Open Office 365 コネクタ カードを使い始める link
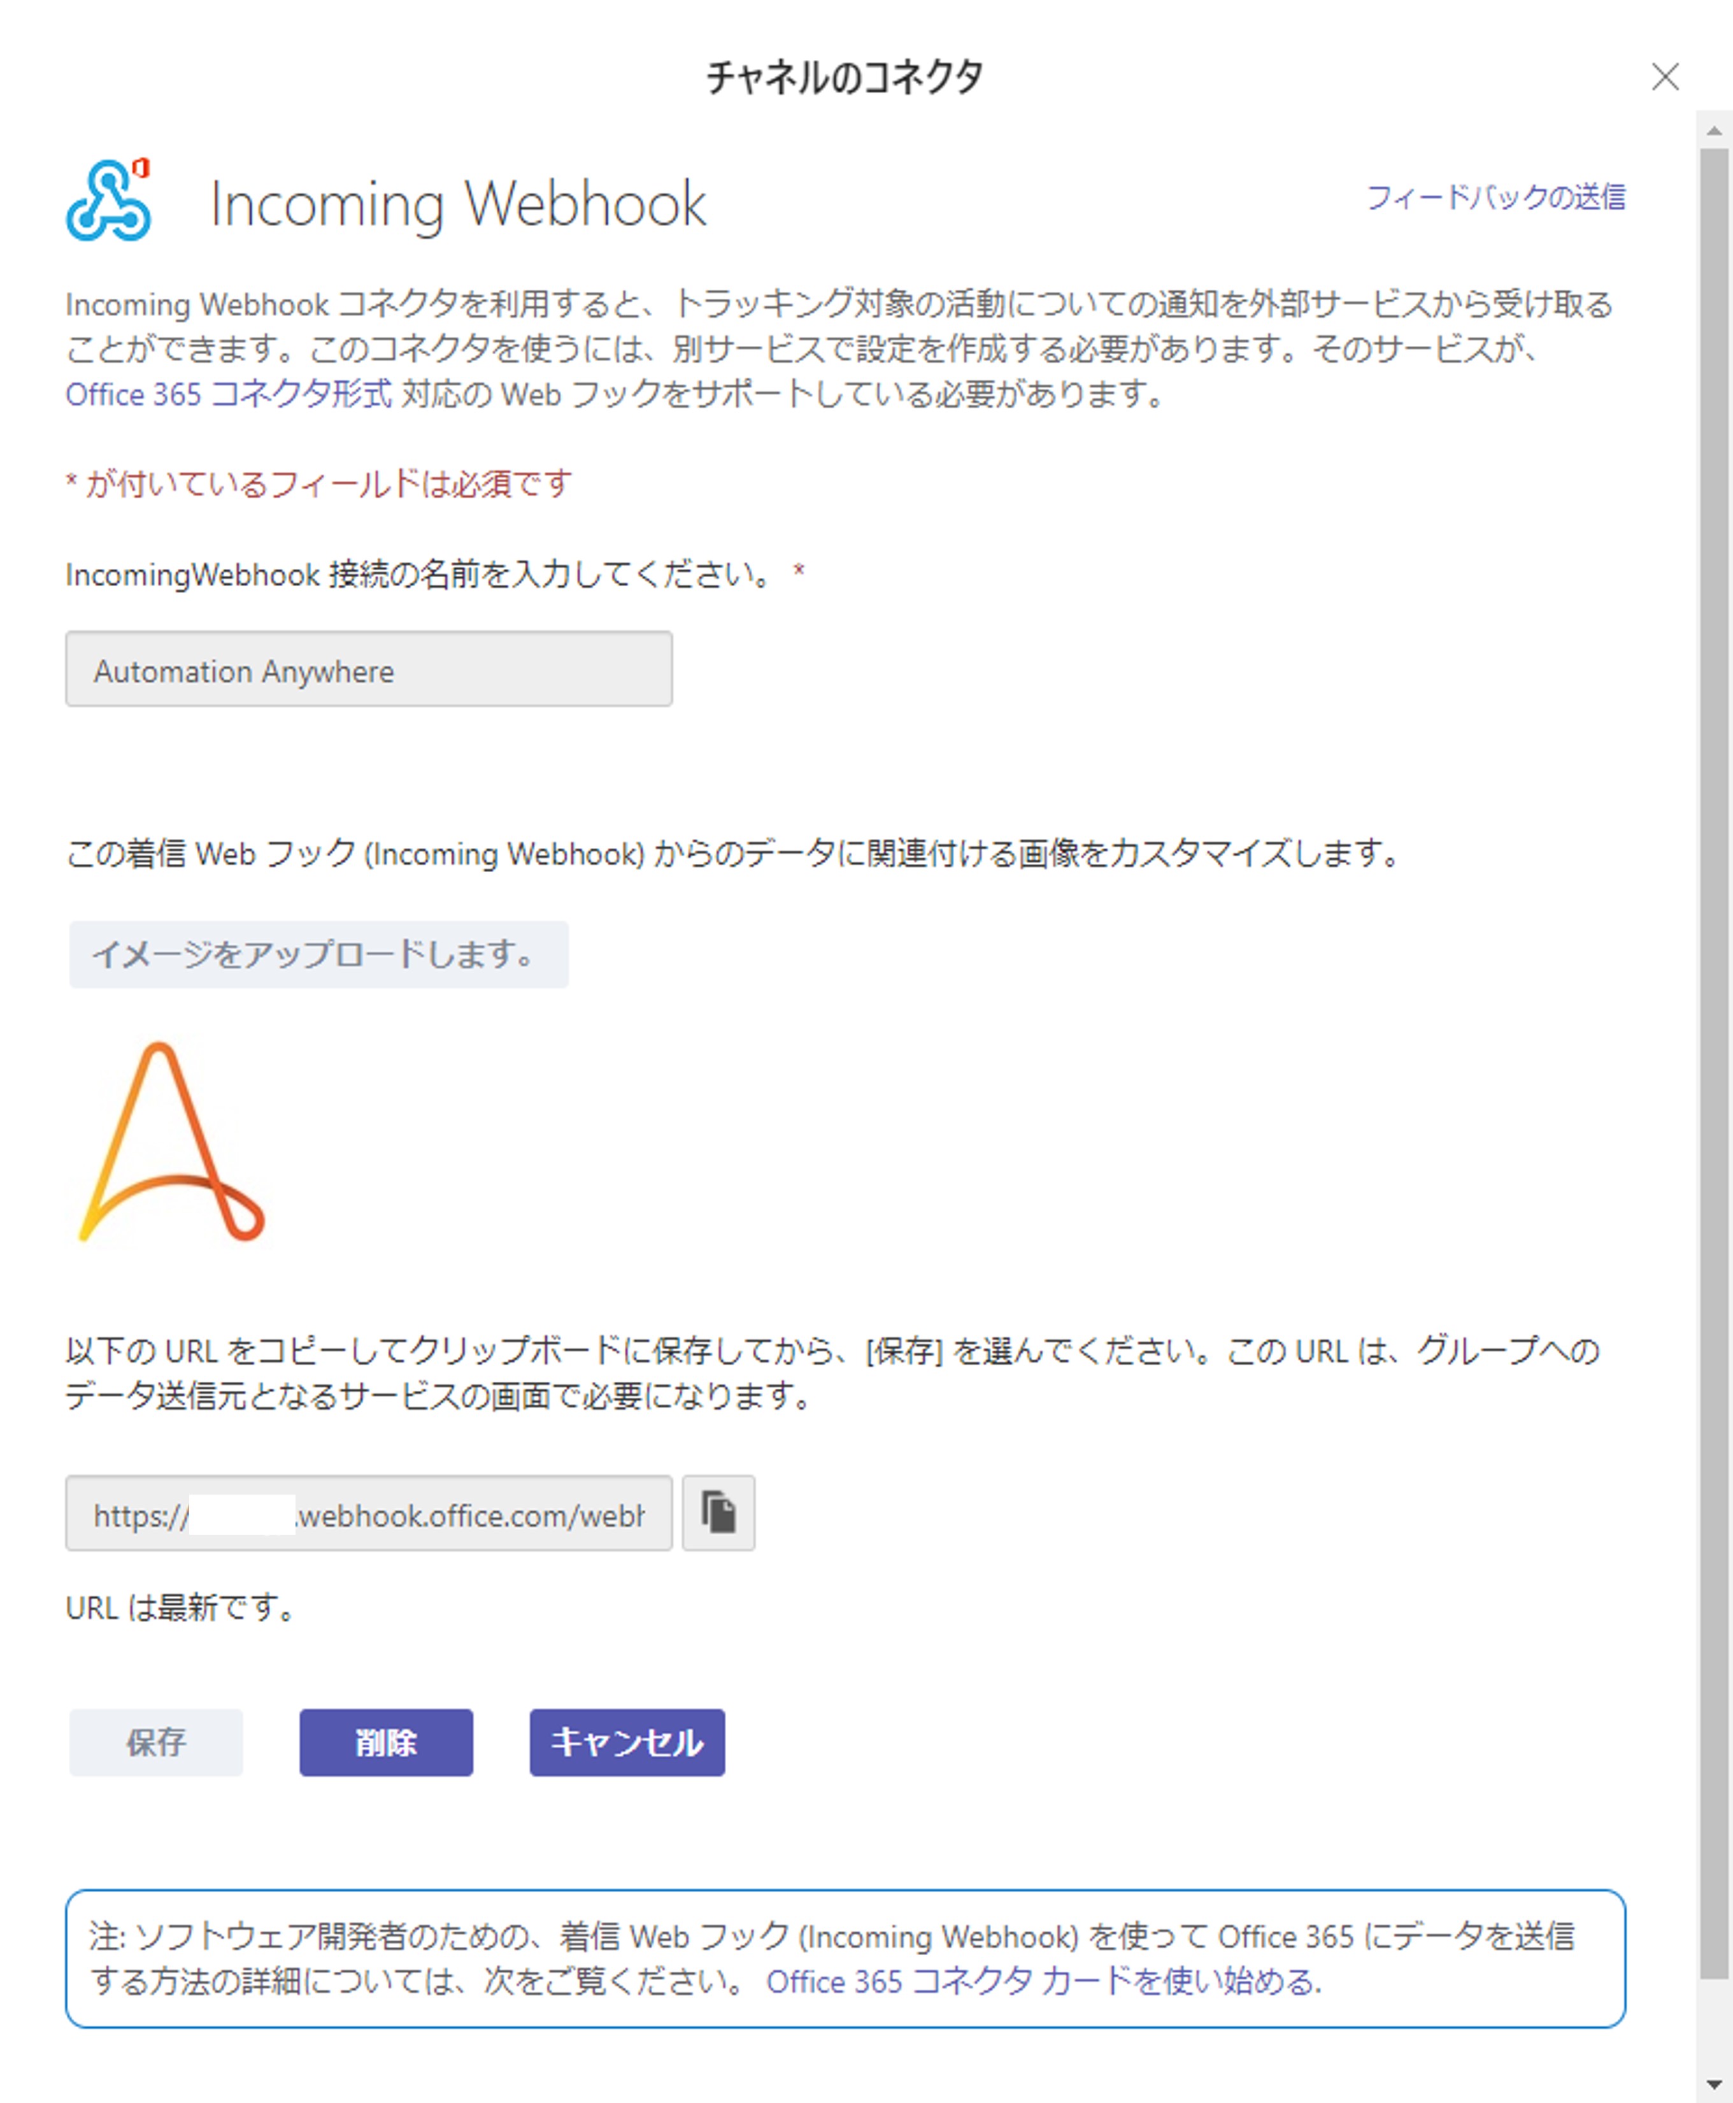The image size is (1733, 2103). (1043, 1981)
